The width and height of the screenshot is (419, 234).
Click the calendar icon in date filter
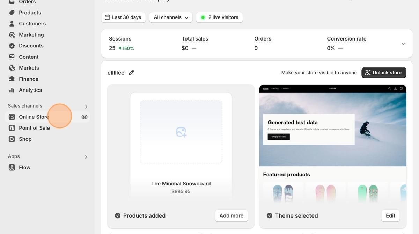pos(107,17)
